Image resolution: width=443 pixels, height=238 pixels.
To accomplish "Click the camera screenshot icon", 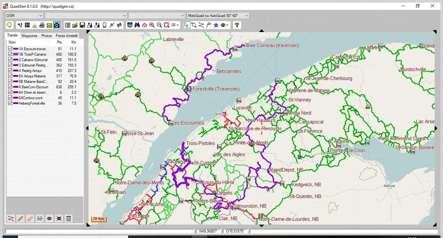I will point(57,25).
